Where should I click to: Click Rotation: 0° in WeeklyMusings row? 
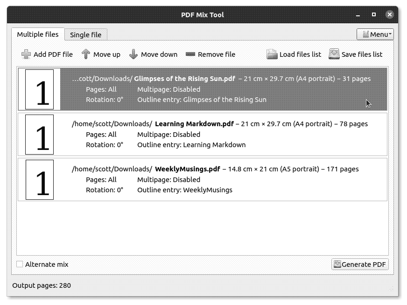(105, 190)
